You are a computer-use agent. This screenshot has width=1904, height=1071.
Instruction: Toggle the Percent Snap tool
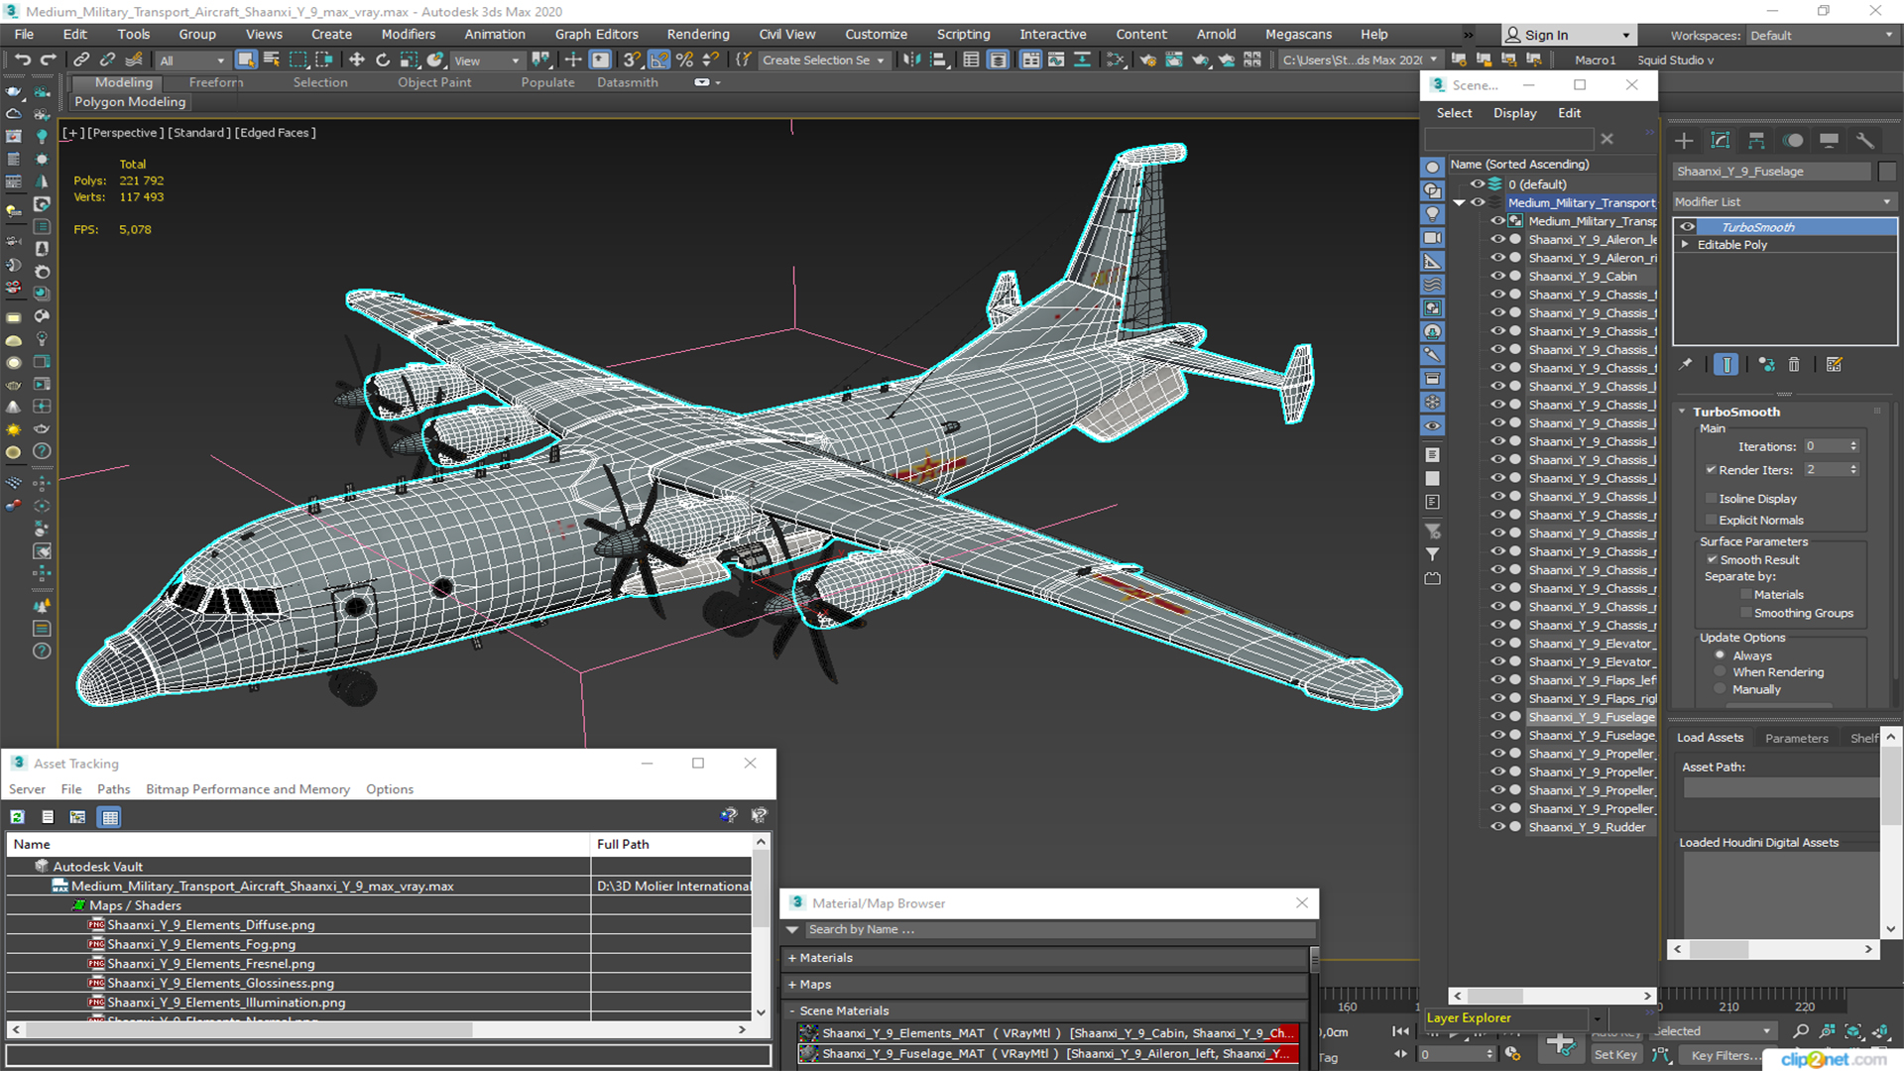point(684,59)
